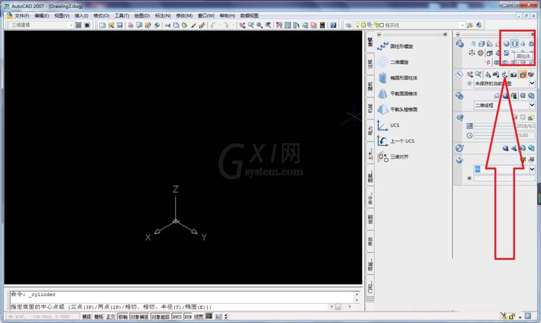Open the 帮助(H) menu
This screenshot has width=541, height=323.
coord(227,16)
